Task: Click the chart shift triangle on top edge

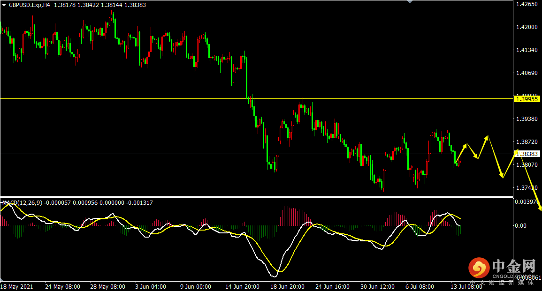Action: tap(410, 2)
